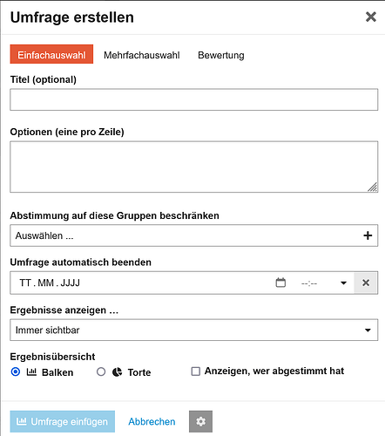This screenshot has height=436, width=385.
Task: Expand the time dropdown arrow
Action: (343, 283)
